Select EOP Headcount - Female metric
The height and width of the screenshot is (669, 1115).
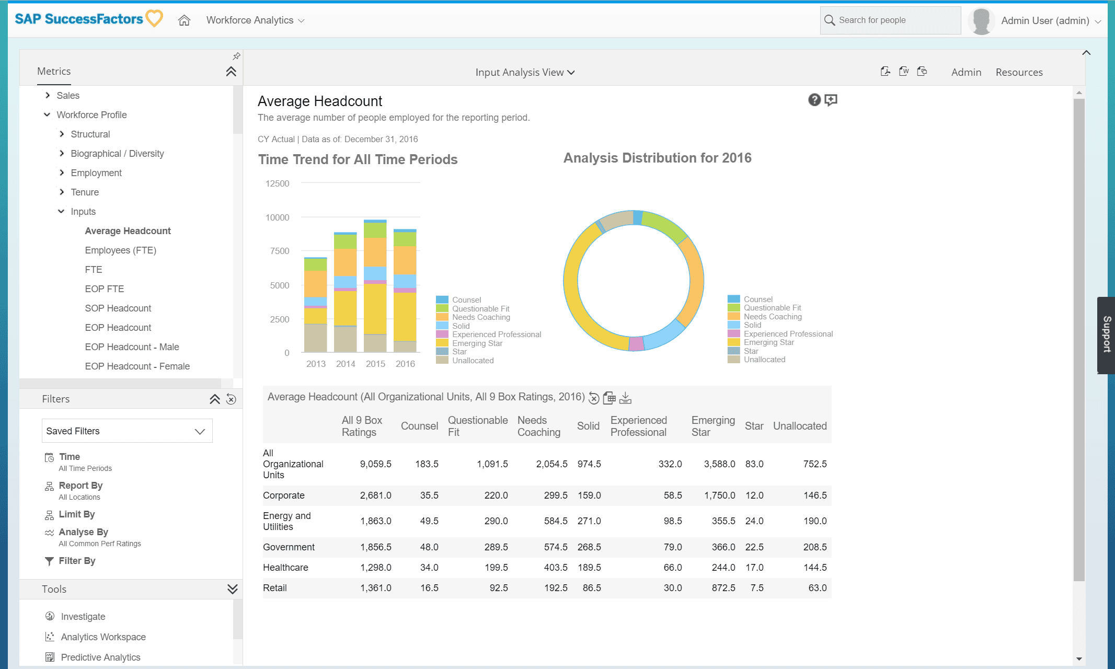137,366
